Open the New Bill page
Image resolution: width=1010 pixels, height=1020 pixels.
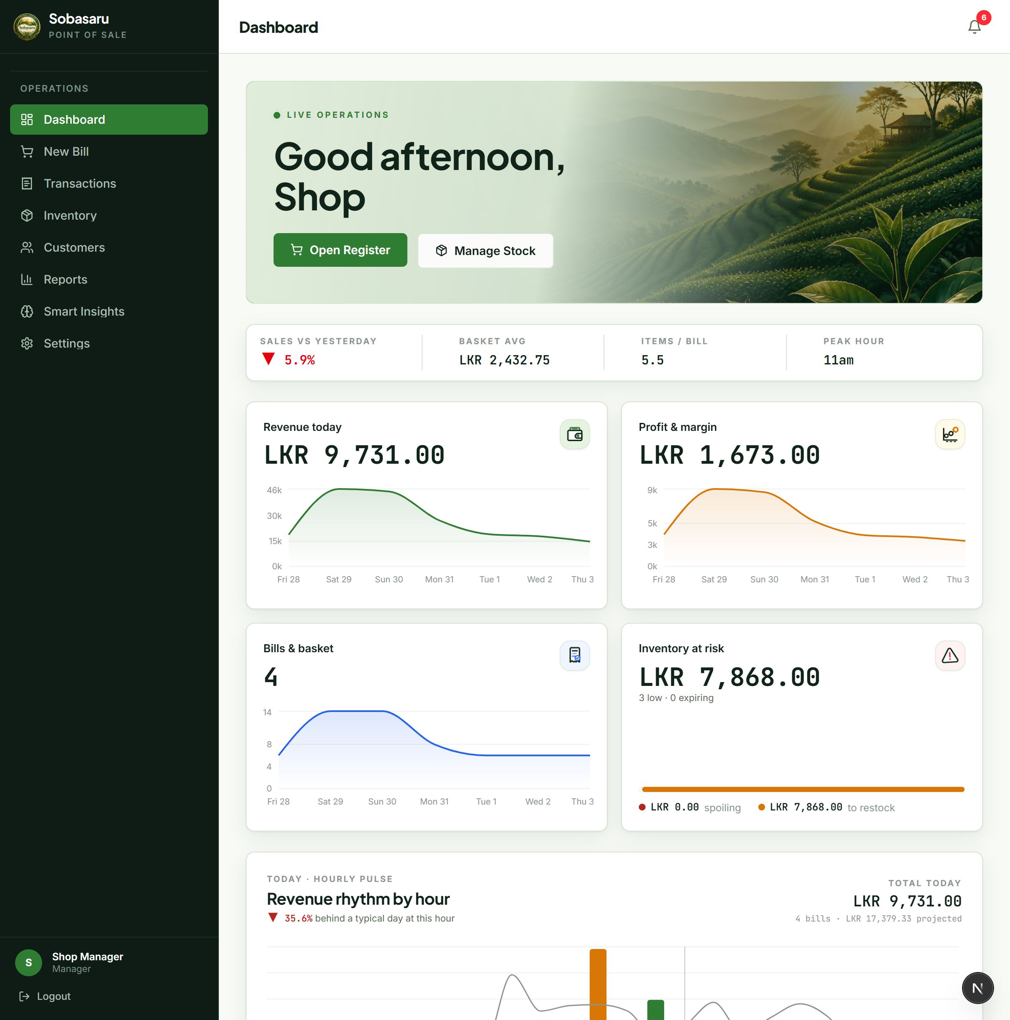109,151
